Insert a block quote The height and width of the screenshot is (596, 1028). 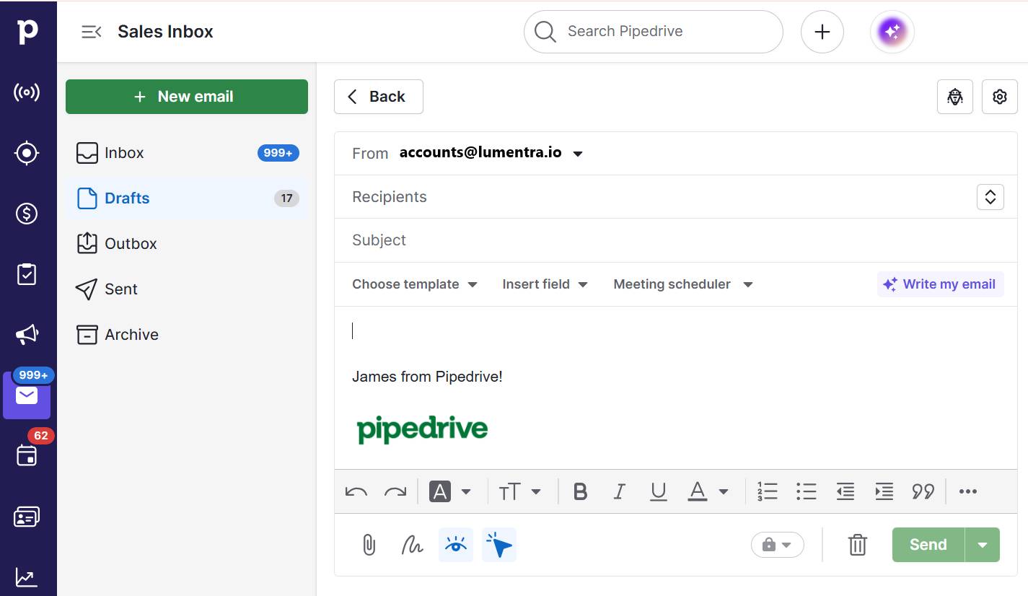click(x=923, y=492)
